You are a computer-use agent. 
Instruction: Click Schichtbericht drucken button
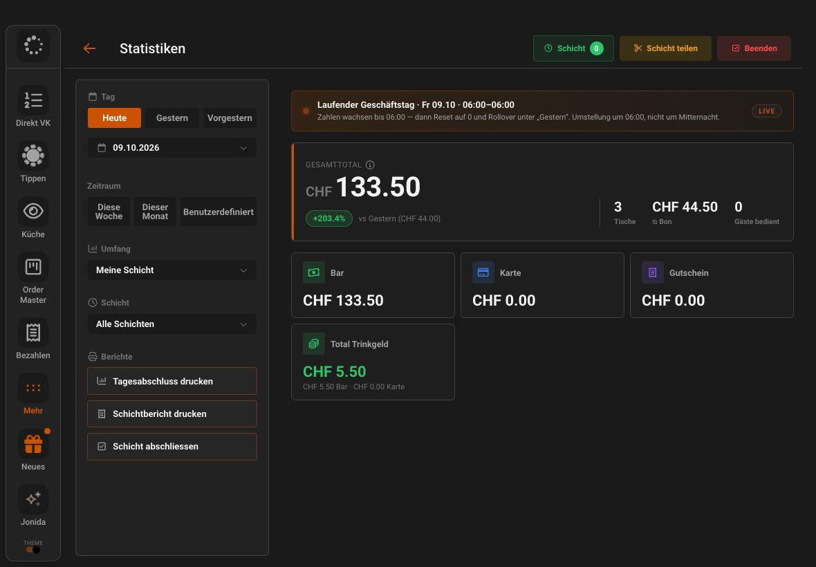pos(172,414)
